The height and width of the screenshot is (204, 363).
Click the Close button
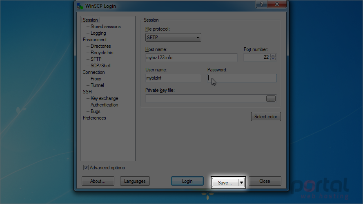point(265,181)
